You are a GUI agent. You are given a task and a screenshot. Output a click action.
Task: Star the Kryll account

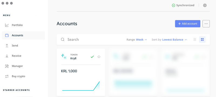tap(99, 57)
